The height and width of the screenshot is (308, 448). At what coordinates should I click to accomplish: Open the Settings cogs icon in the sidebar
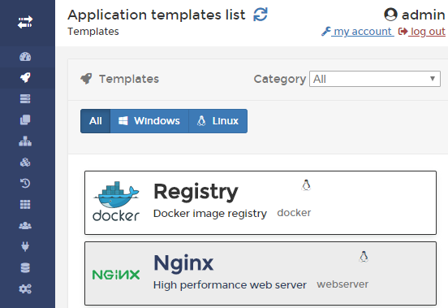coord(25,288)
